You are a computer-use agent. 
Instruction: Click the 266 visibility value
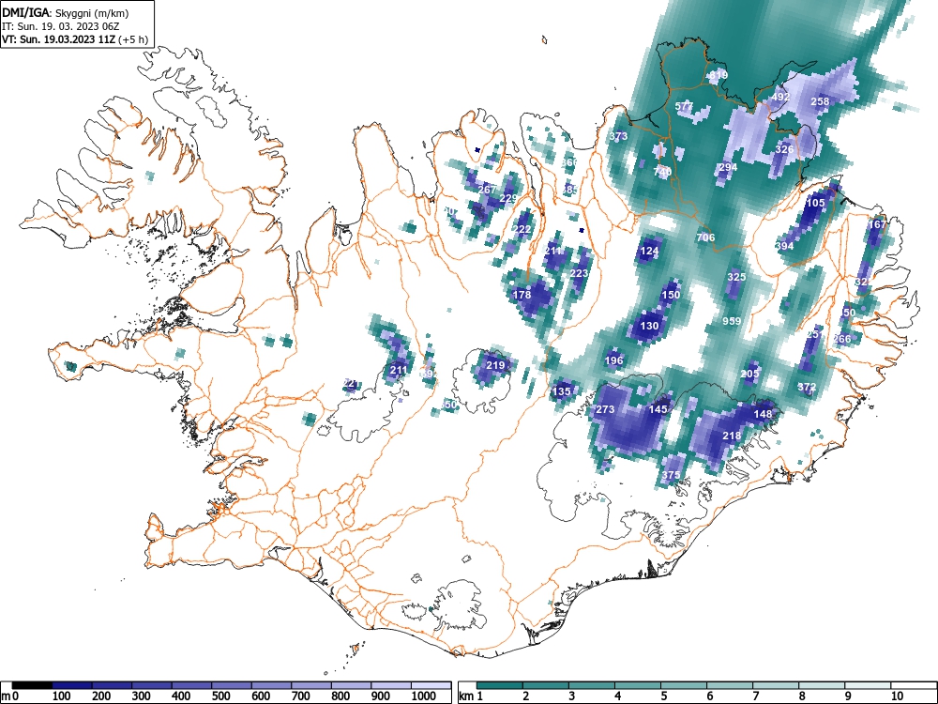(842, 340)
